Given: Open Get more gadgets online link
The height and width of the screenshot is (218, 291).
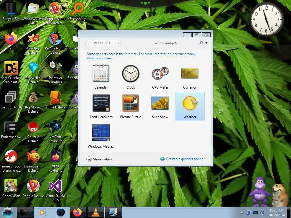Looking at the screenshot, I should point(184,159).
